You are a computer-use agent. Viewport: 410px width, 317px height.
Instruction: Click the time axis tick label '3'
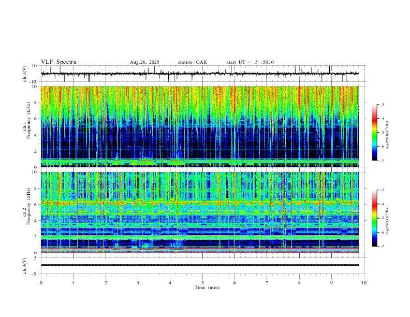[138, 283]
